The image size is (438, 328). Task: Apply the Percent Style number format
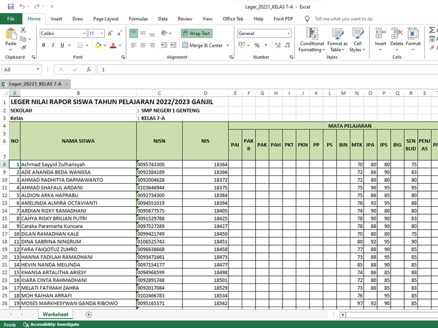click(257, 45)
